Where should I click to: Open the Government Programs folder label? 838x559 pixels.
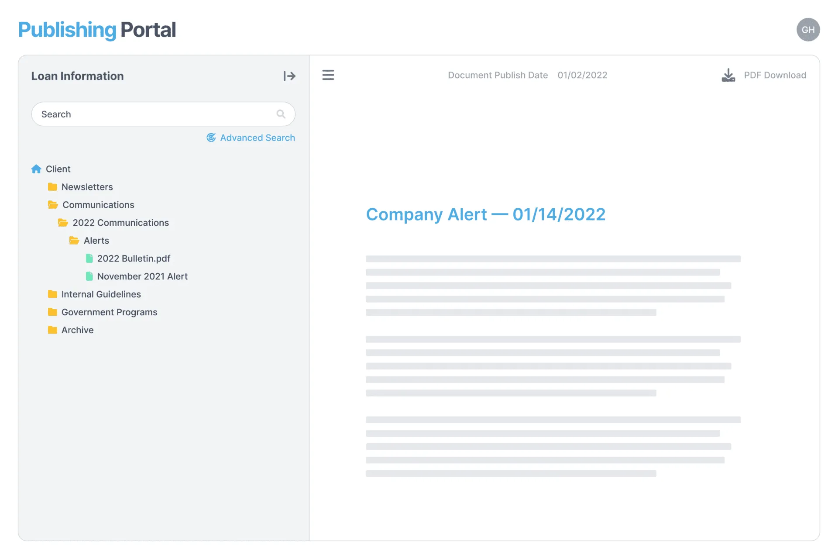(109, 312)
